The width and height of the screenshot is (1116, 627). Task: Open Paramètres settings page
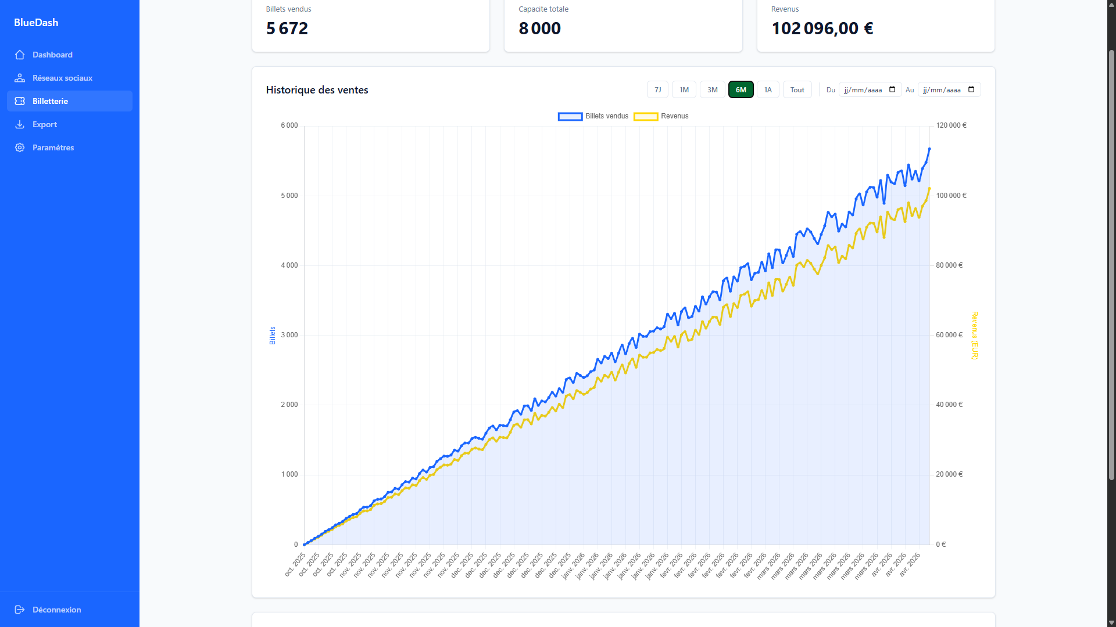pyautogui.click(x=70, y=147)
